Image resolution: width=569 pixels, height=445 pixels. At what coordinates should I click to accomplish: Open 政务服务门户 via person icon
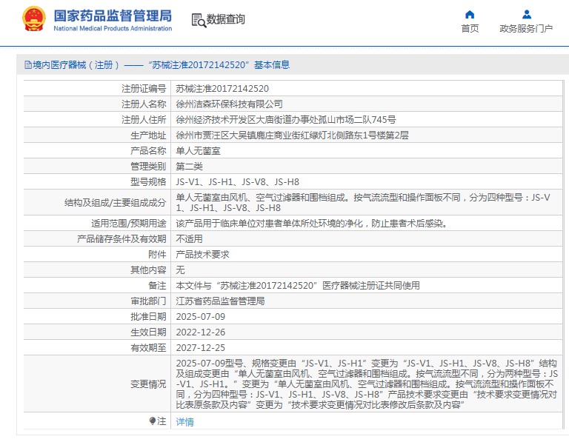tap(527, 15)
